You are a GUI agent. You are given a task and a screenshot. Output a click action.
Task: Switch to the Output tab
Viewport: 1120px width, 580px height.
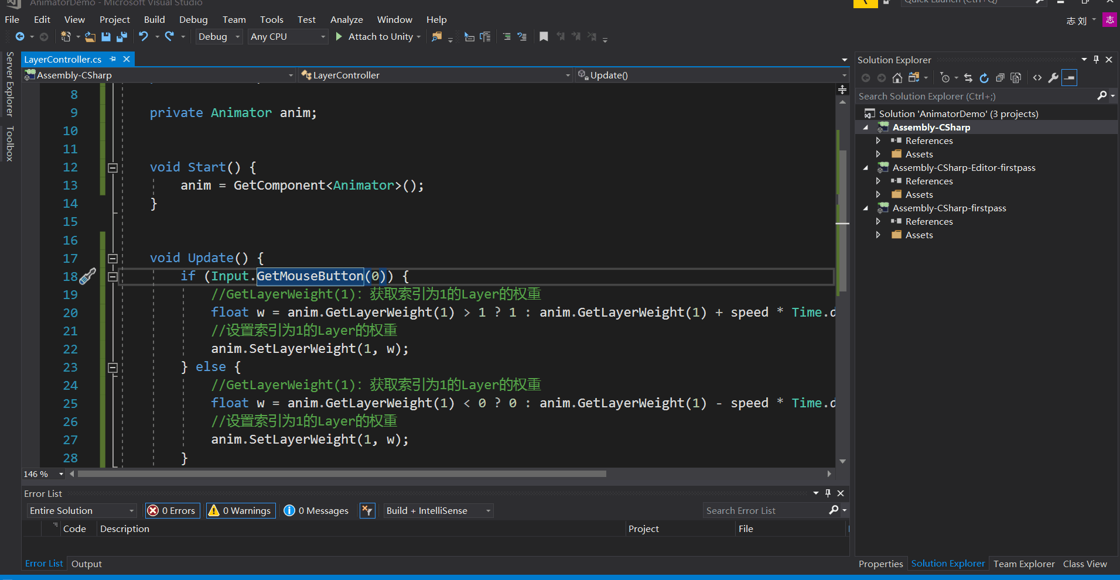click(x=86, y=564)
